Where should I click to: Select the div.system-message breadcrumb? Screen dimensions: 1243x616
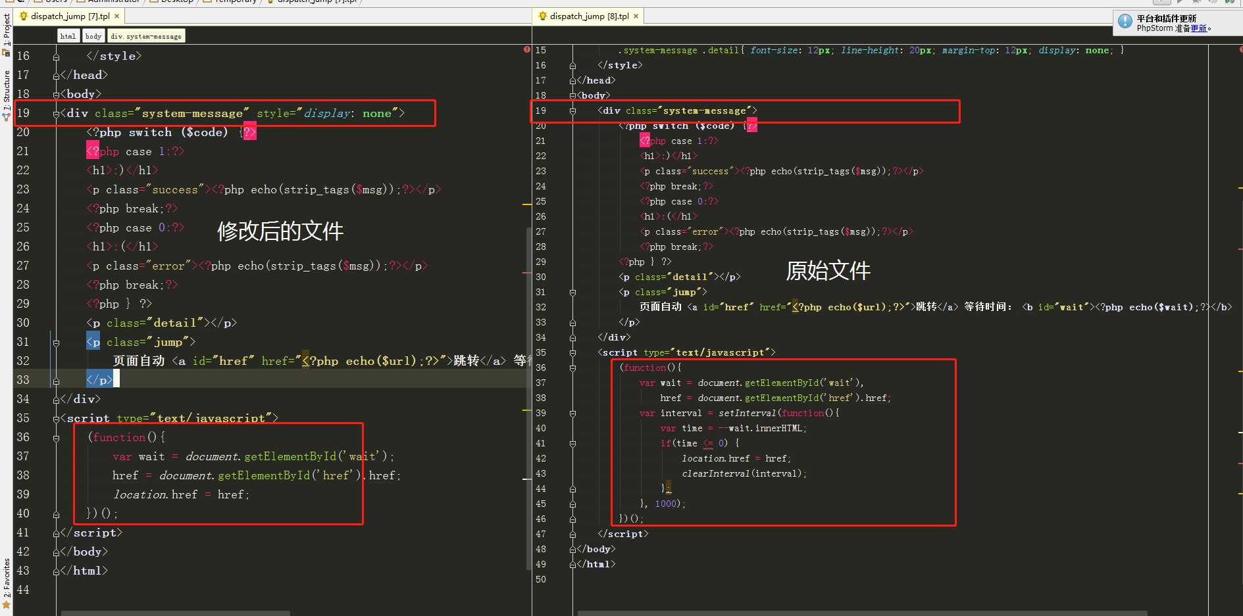(x=146, y=36)
